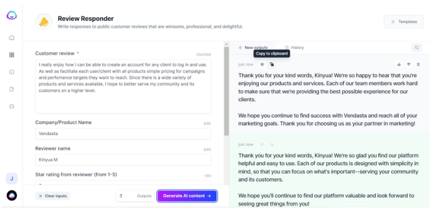Viewport: 442px width, 221px height.
Task: Click the refresh icon above outputs
Action: [417, 48]
